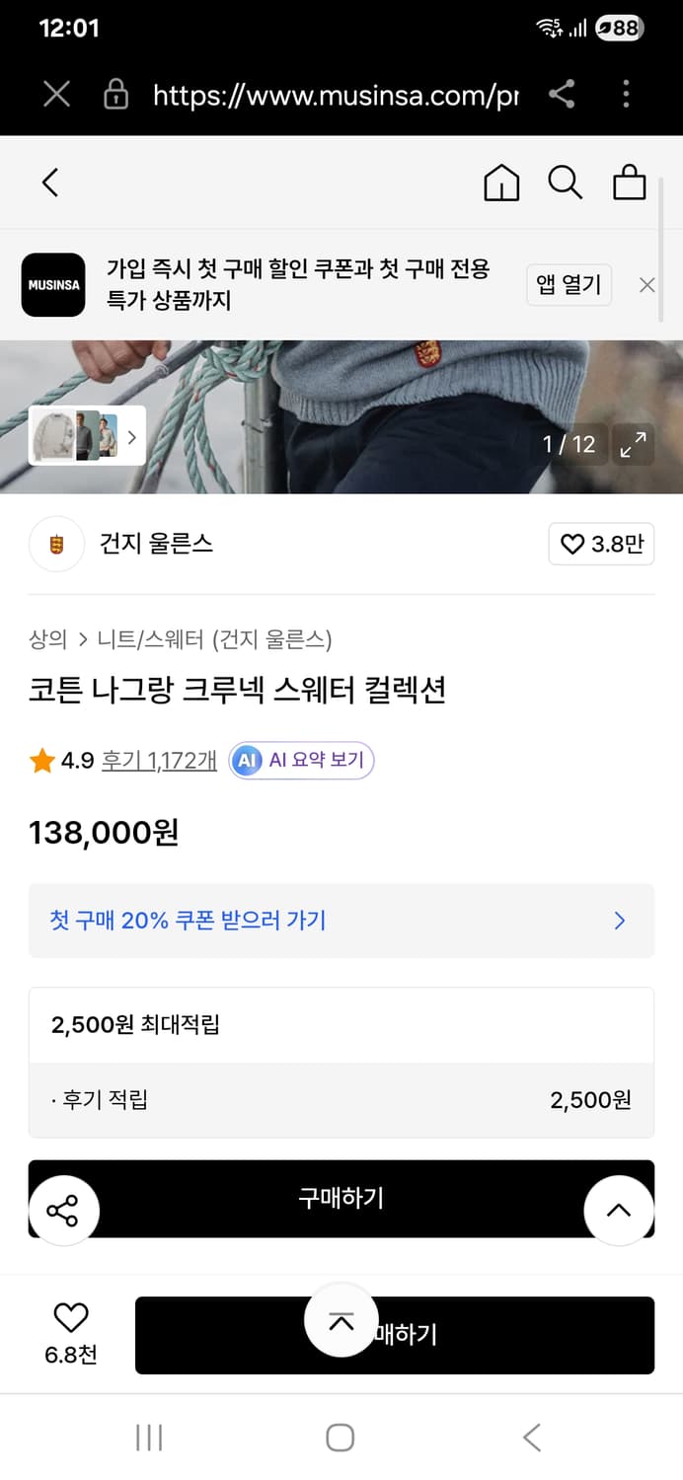This screenshot has width=683, height=1480.
Task: Open 후기 1,172개 reviews link
Action: coord(158,761)
